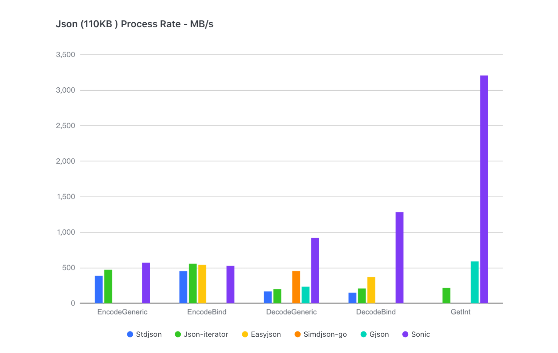Click the purple Sonic bar in DecodeGeneric
The image size is (558, 353).
[315, 271]
